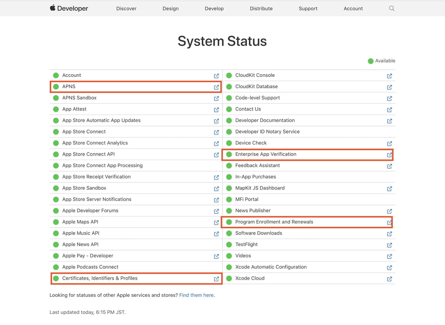This screenshot has height=325, width=445.
Task: Click the Developer ID Notary Service text
Action: [x=267, y=132]
